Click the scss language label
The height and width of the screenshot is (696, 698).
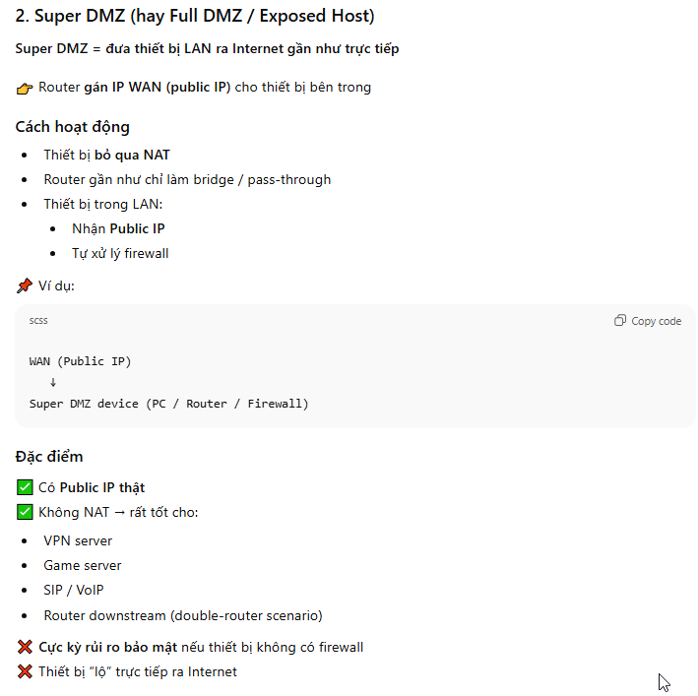point(38,321)
